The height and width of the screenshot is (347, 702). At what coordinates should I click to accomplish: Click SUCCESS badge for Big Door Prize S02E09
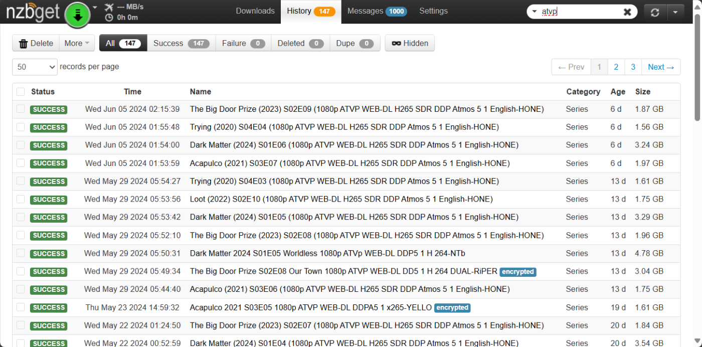[49, 109]
